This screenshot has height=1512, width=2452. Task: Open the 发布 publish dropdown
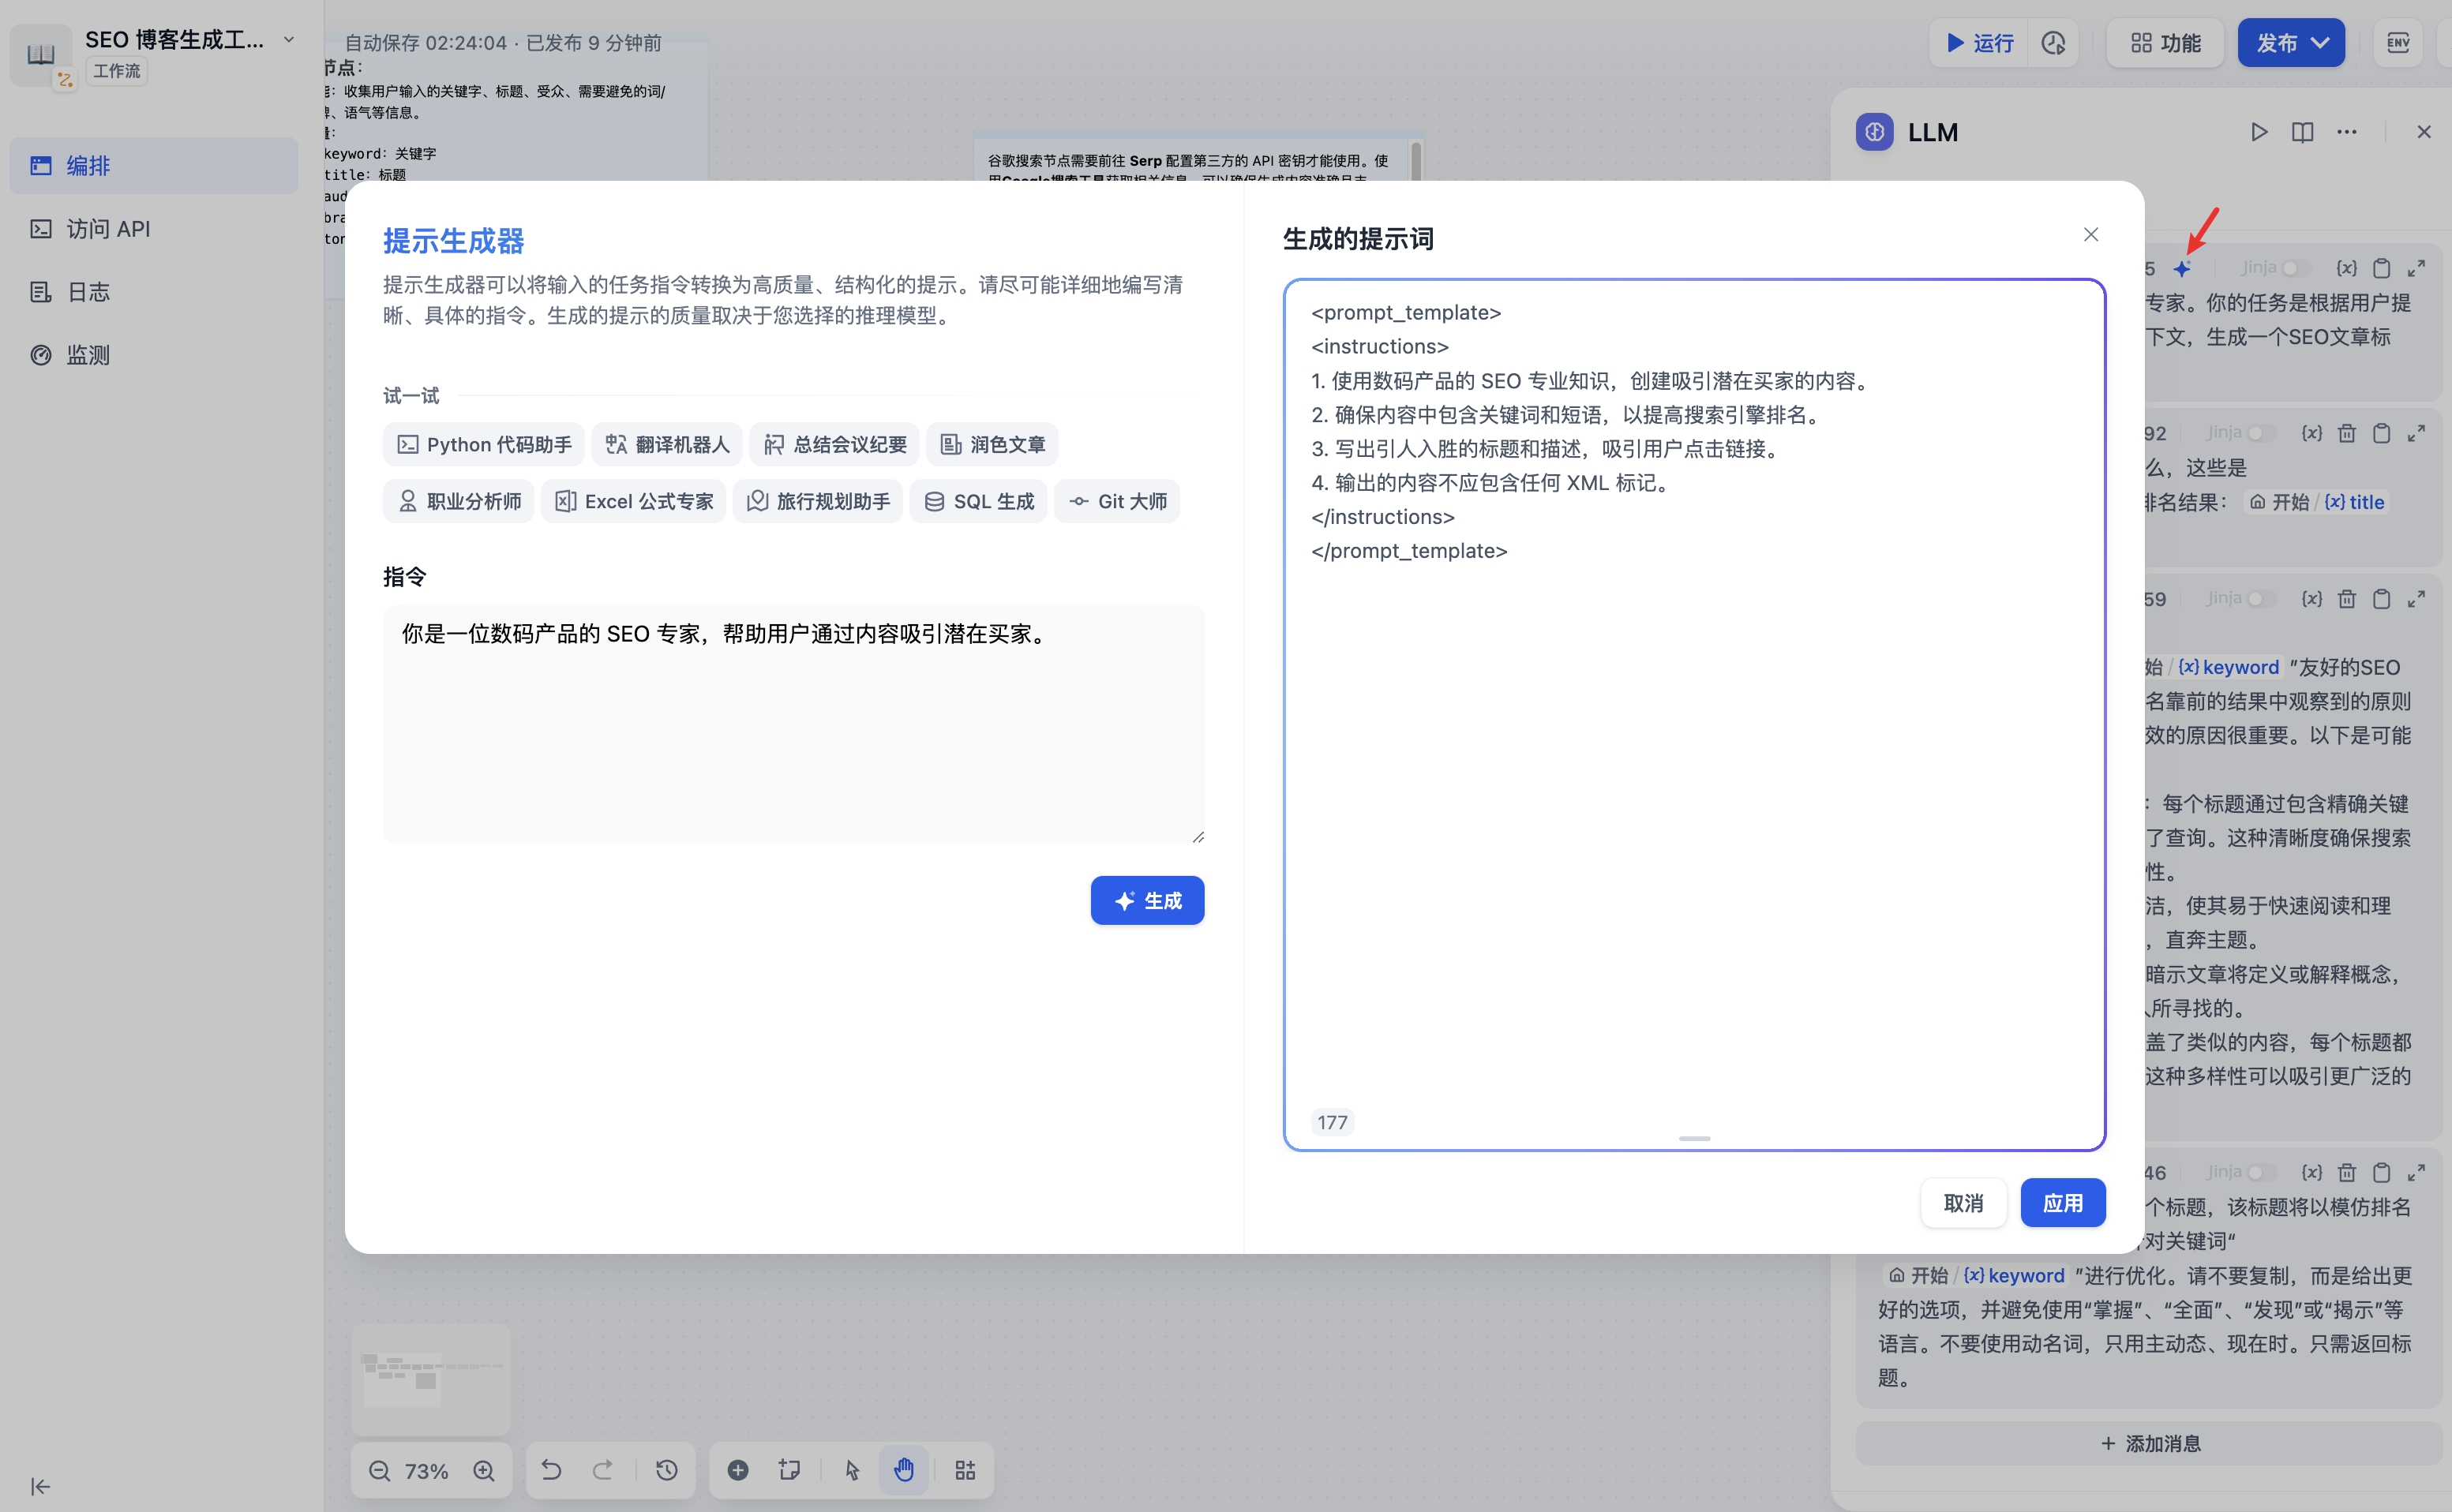point(2290,43)
